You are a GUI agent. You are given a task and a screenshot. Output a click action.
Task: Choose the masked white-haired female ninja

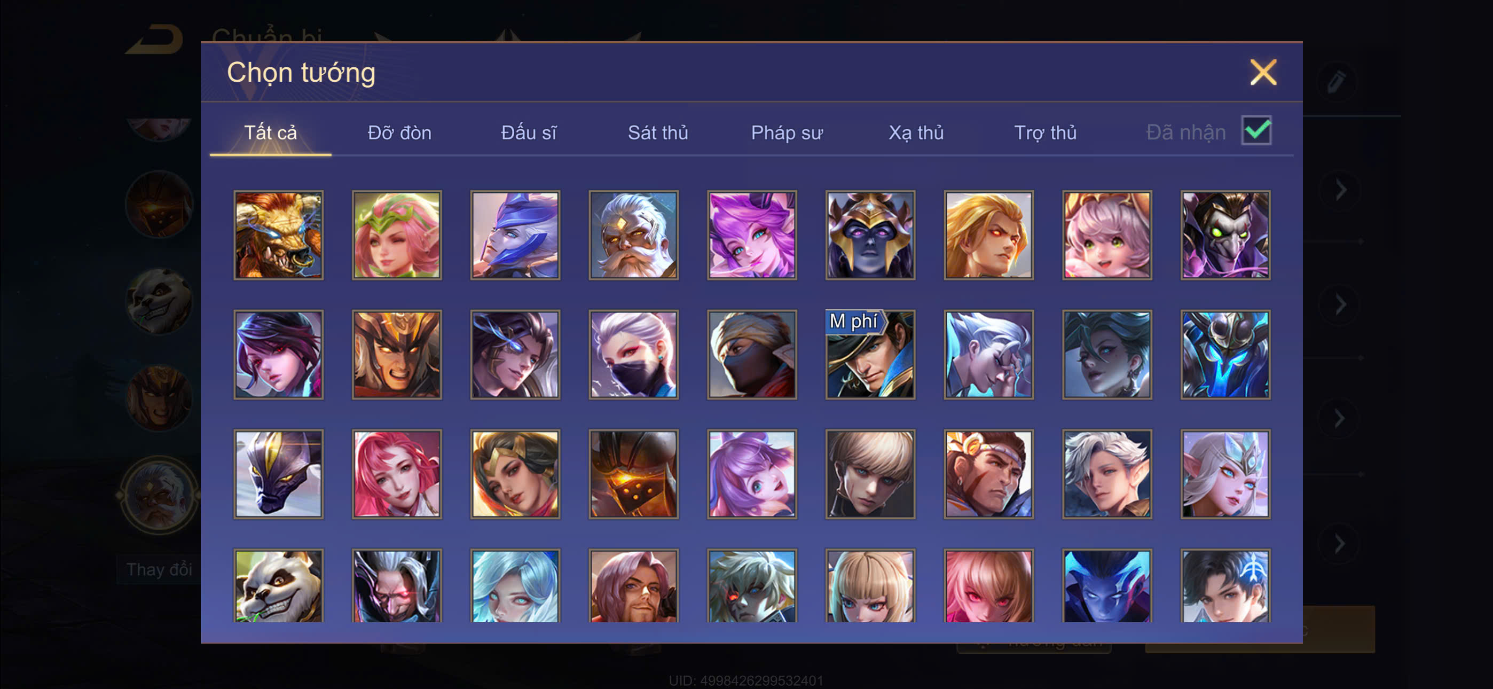click(633, 354)
